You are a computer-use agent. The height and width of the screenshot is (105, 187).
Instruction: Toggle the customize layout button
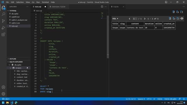point(166,2)
